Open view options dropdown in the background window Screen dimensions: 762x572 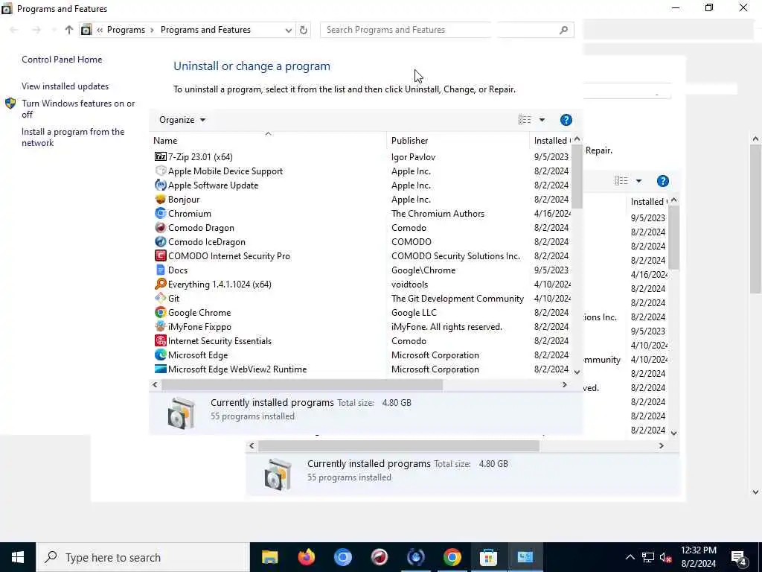tap(638, 181)
